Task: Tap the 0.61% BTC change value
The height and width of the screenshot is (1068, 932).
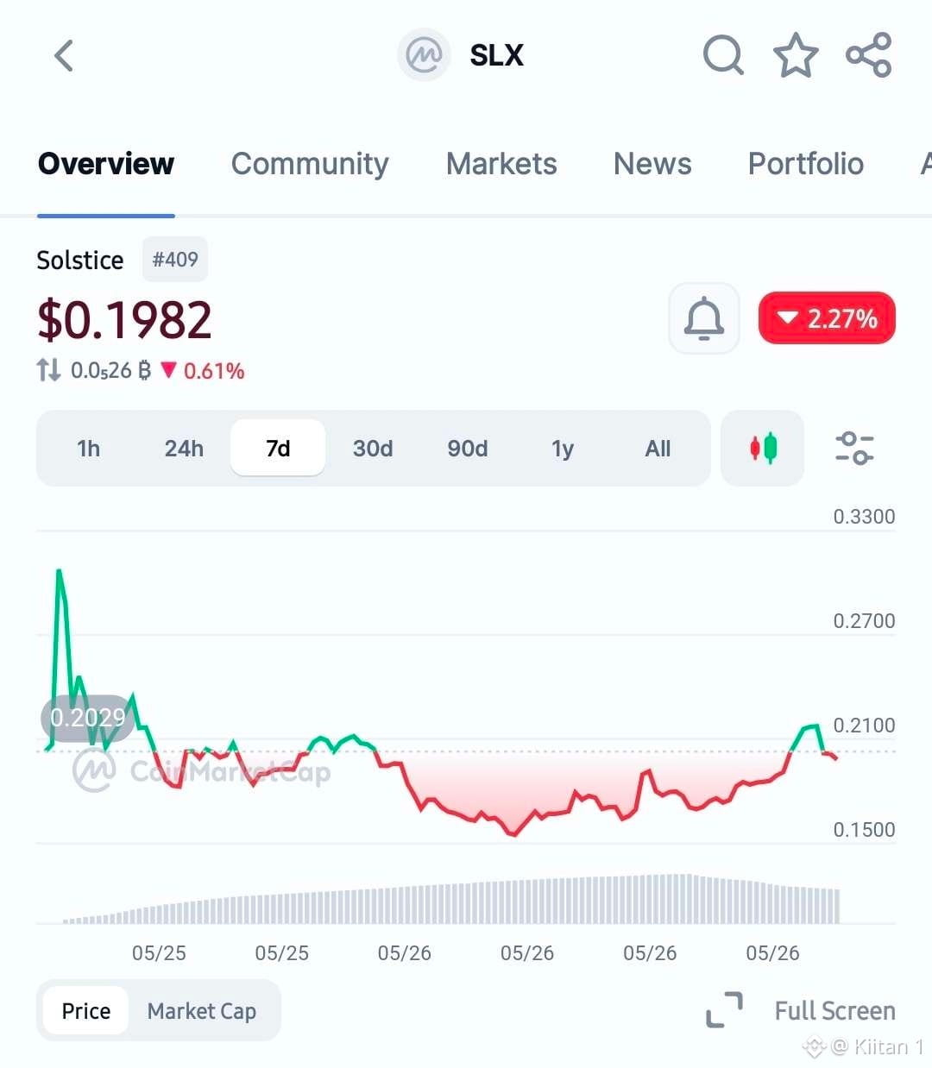Action: (214, 371)
